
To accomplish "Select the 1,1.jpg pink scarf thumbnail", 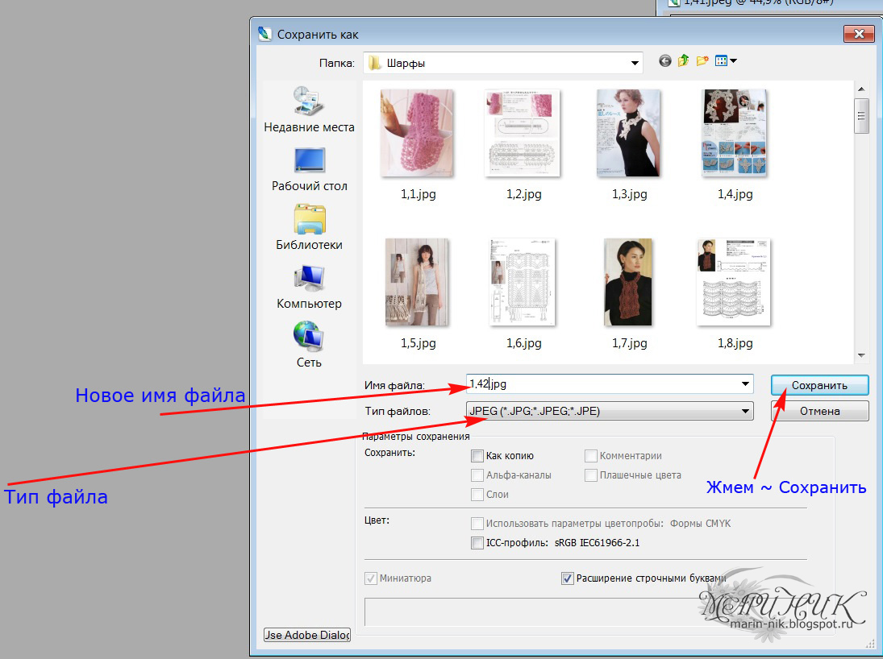I will click(417, 133).
